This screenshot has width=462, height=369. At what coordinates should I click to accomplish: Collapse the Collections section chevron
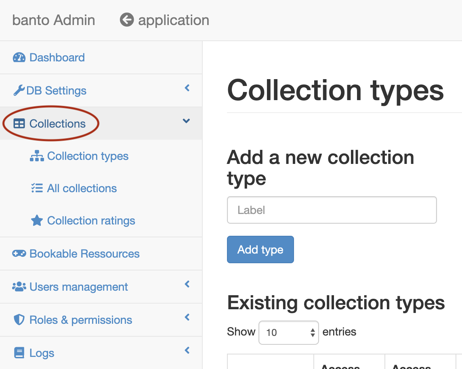[186, 121]
